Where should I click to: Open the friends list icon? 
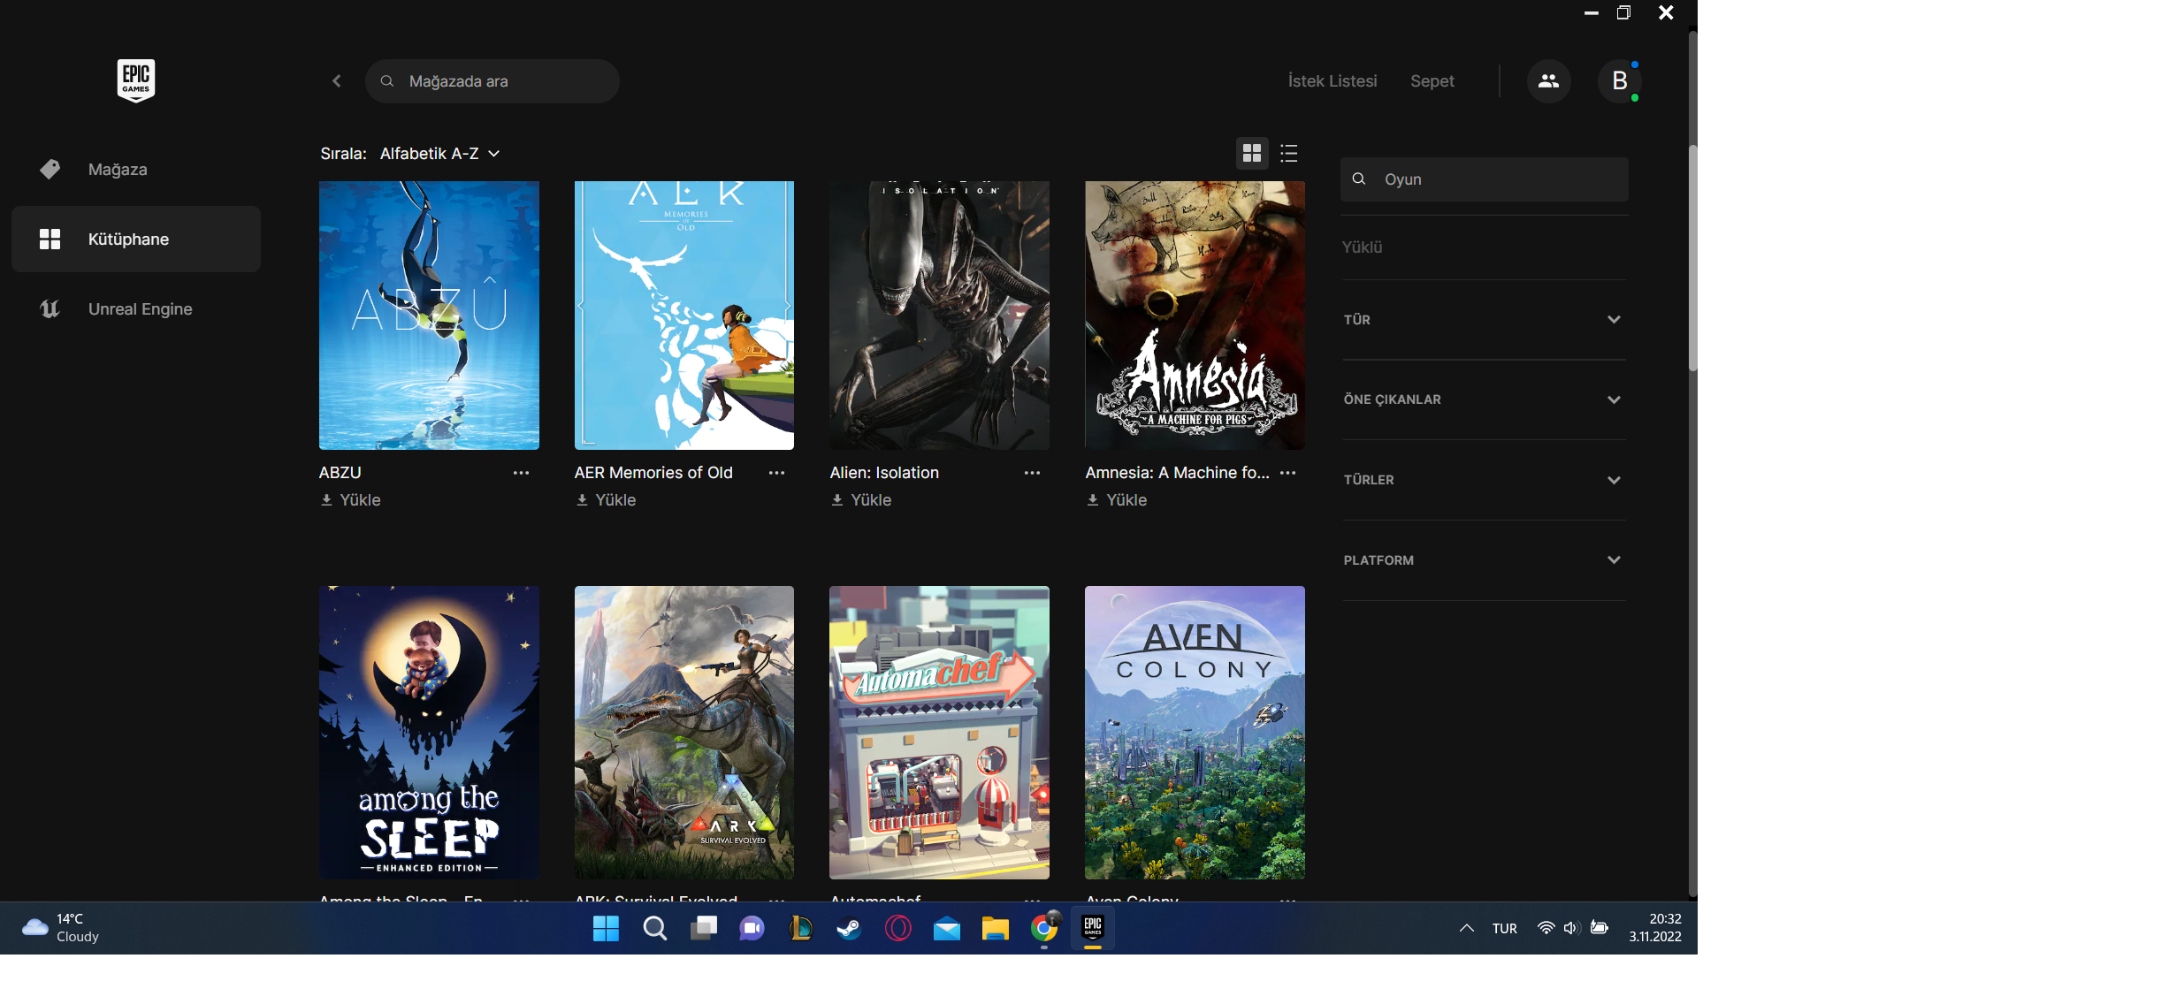(1548, 81)
